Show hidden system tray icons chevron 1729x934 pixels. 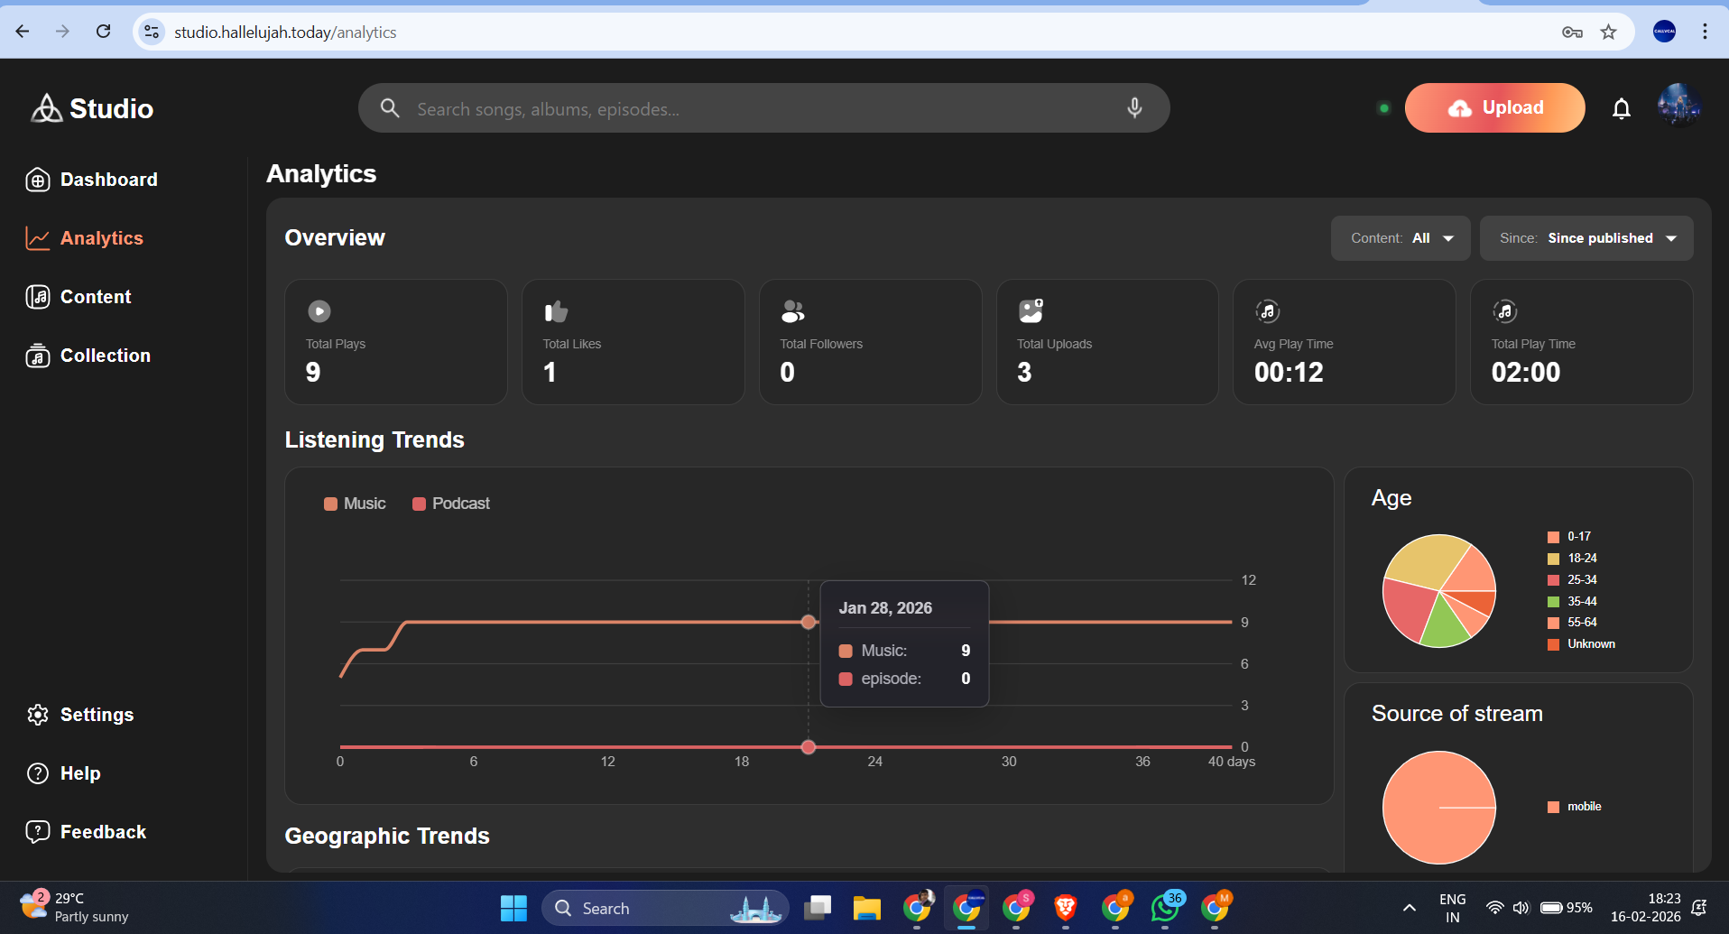click(1409, 908)
